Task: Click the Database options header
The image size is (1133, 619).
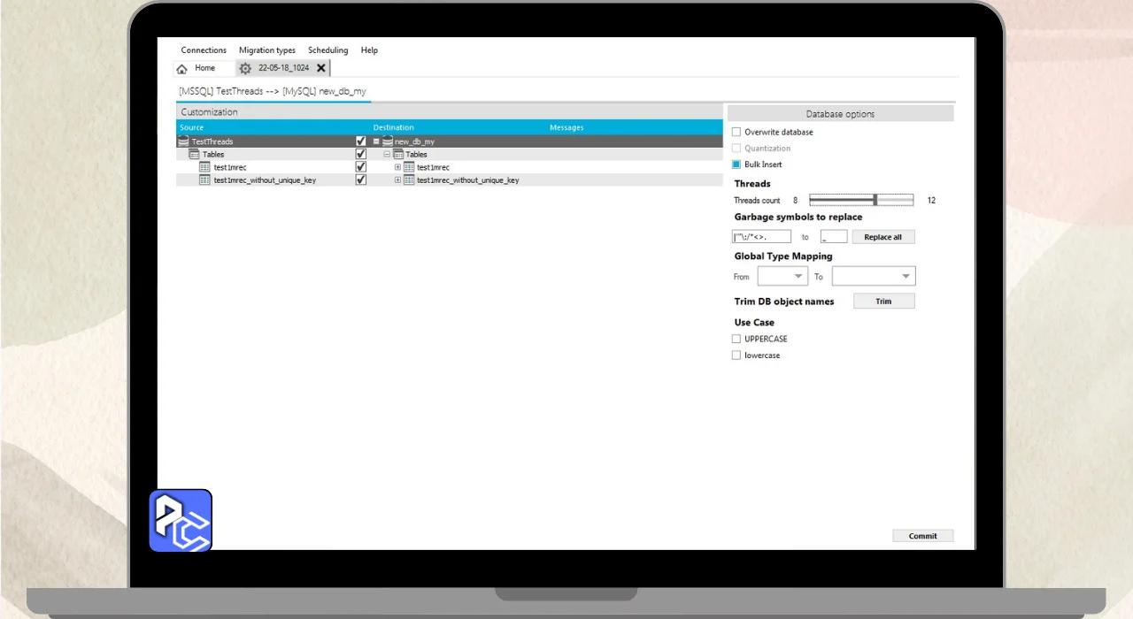Action: [841, 114]
